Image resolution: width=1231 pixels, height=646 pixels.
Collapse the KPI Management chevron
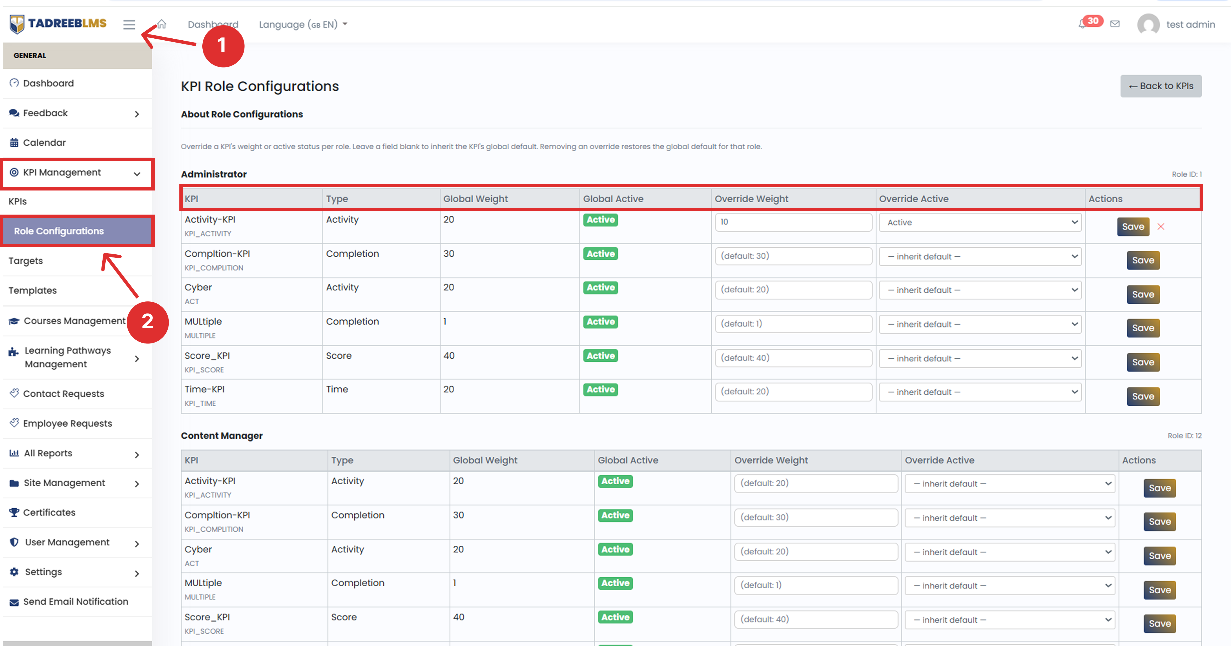[137, 174]
